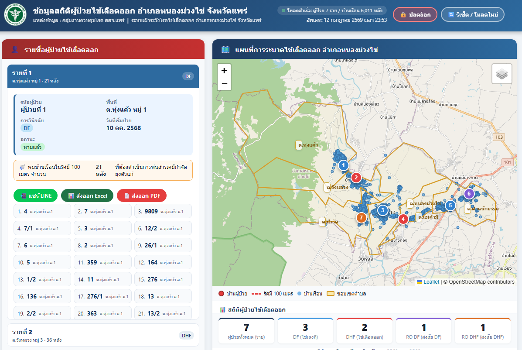Export list with ส่งออก Excel button
Viewport: 522px width, 350px height.
87,196
